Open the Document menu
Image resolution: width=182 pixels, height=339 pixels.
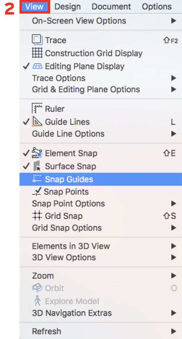[x=111, y=7]
